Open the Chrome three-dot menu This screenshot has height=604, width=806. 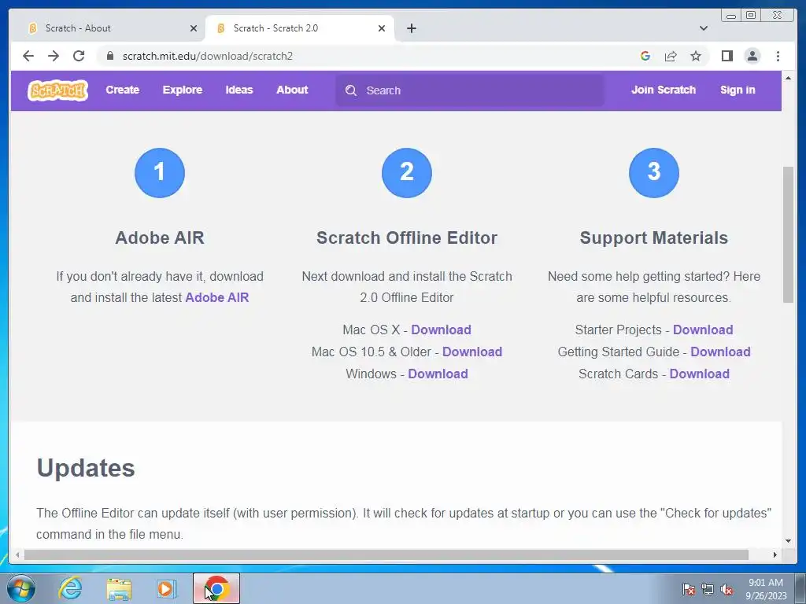[778, 56]
